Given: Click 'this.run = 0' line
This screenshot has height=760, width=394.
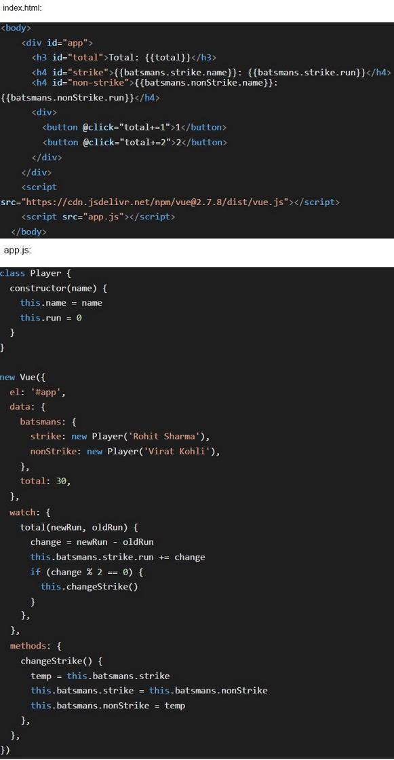Looking at the screenshot, I should tap(51, 318).
